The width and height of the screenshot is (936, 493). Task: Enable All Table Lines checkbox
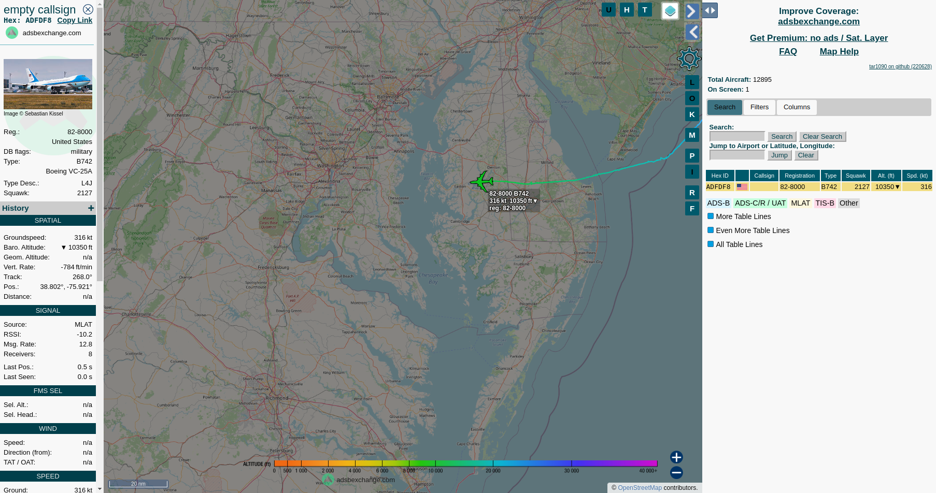(711, 244)
